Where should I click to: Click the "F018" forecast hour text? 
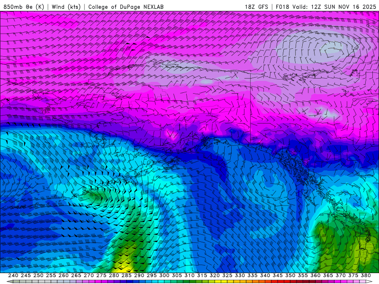pyautogui.click(x=282, y=7)
